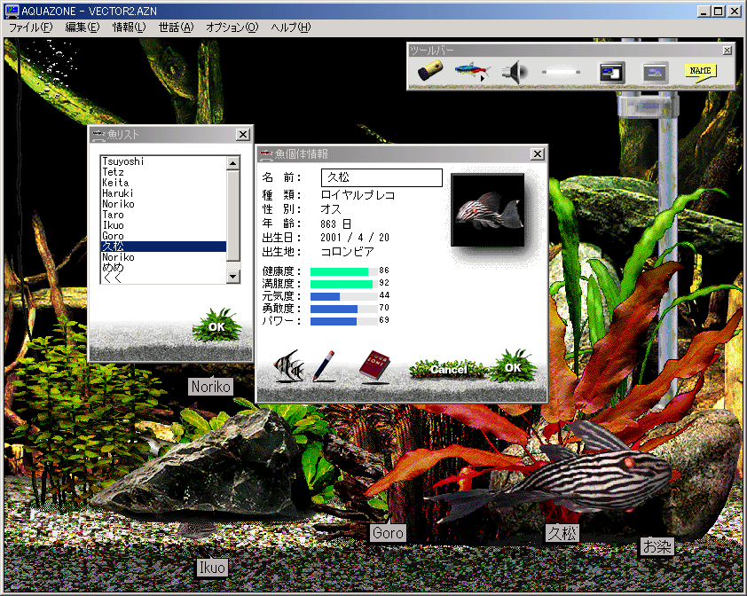This screenshot has width=747, height=596.
Task: Click the royal pleco portrait thumbnail
Action: click(x=487, y=209)
